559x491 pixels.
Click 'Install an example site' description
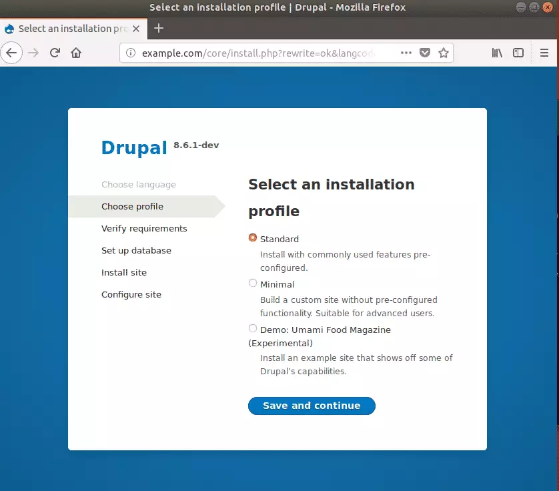pyautogui.click(x=356, y=364)
